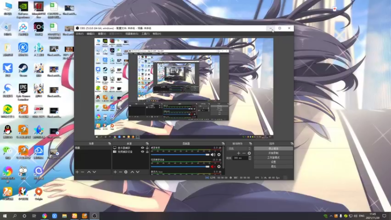Open transition properties gear icon
The image size is (391, 220).
[x=249, y=153]
